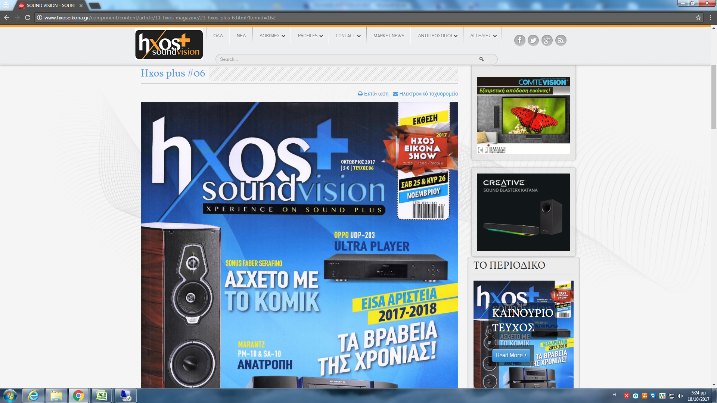Open the Creative Sound BlasterX Katana ad

524,212
